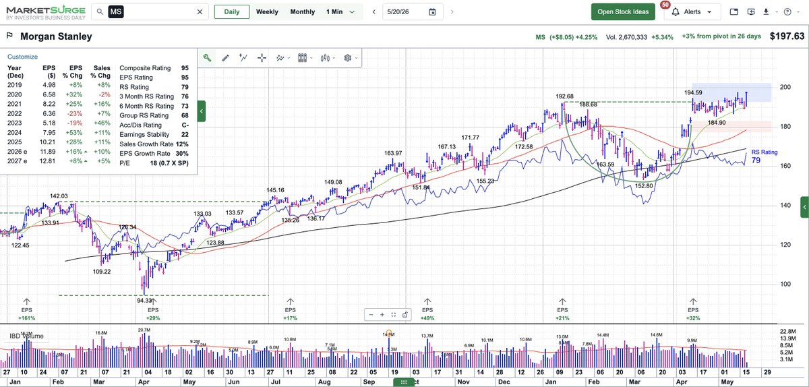Screen dimensions: 809x387
Task: Click the EPS +17% earnings marker
Action: [290, 309]
